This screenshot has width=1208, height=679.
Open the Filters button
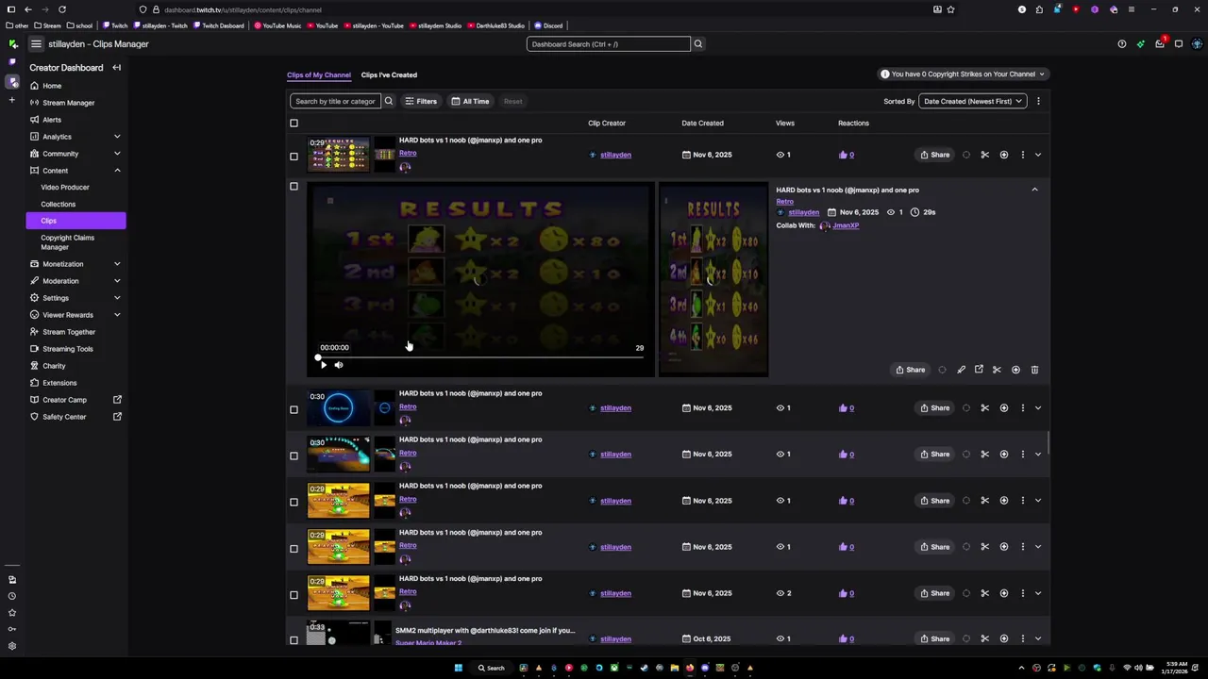[x=421, y=101]
